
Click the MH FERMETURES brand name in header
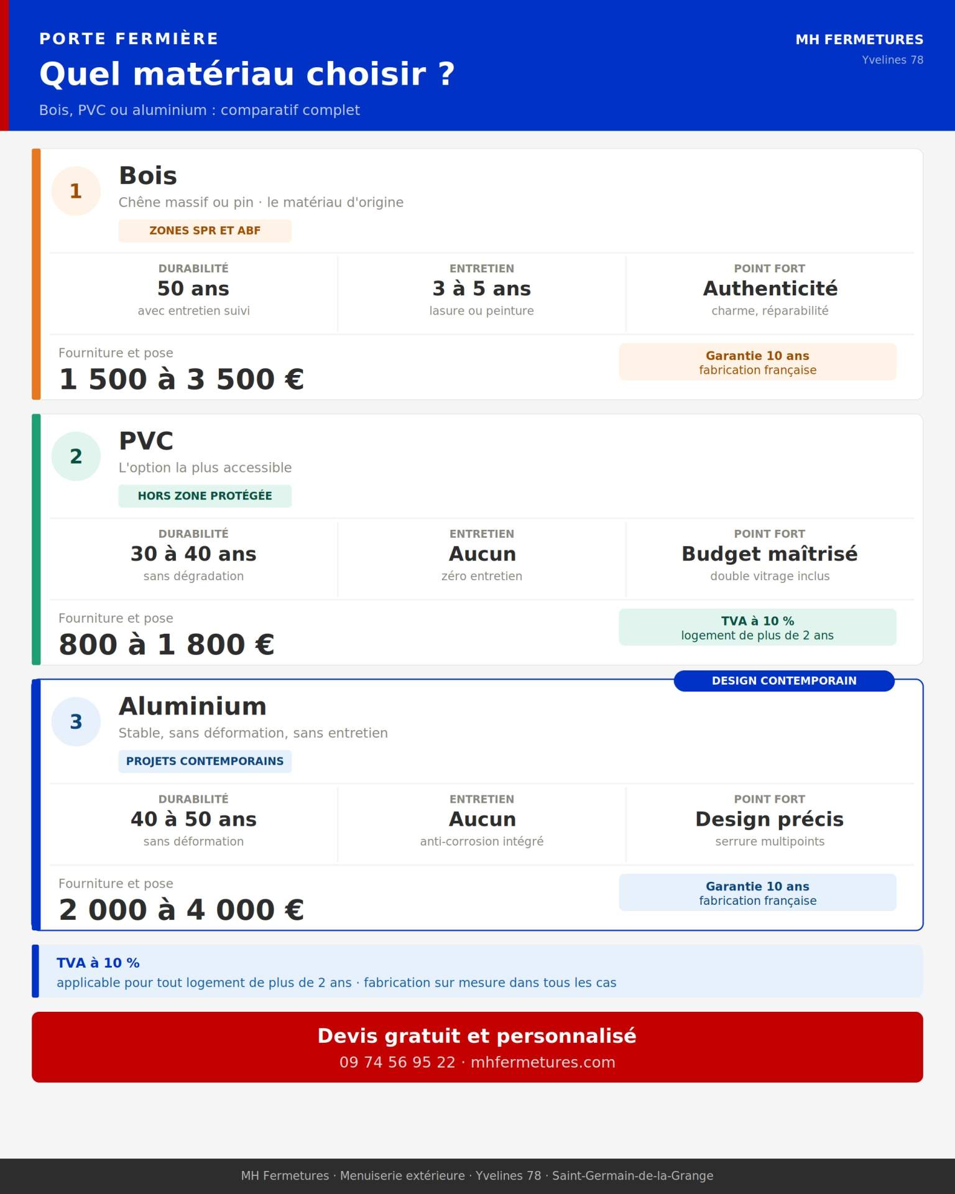click(x=859, y=40)
